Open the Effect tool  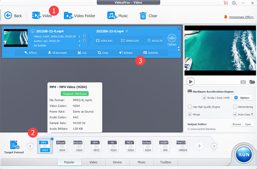pyautogui.click(x=31, y=53)
